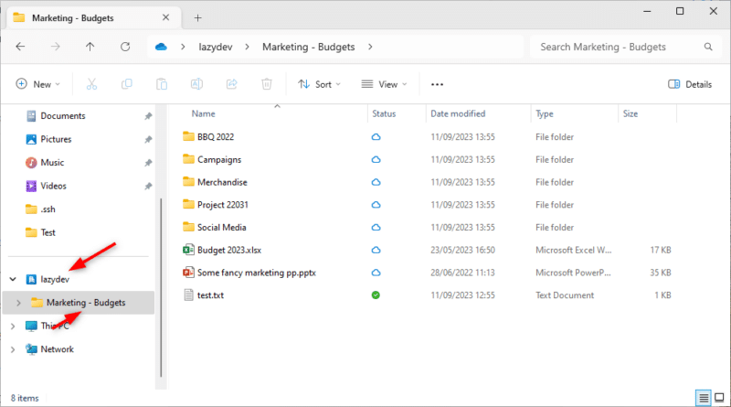Screen dimensions: 731x407
Task: Click the date 28/06/2022 11:13
Action: pos(462,273)
